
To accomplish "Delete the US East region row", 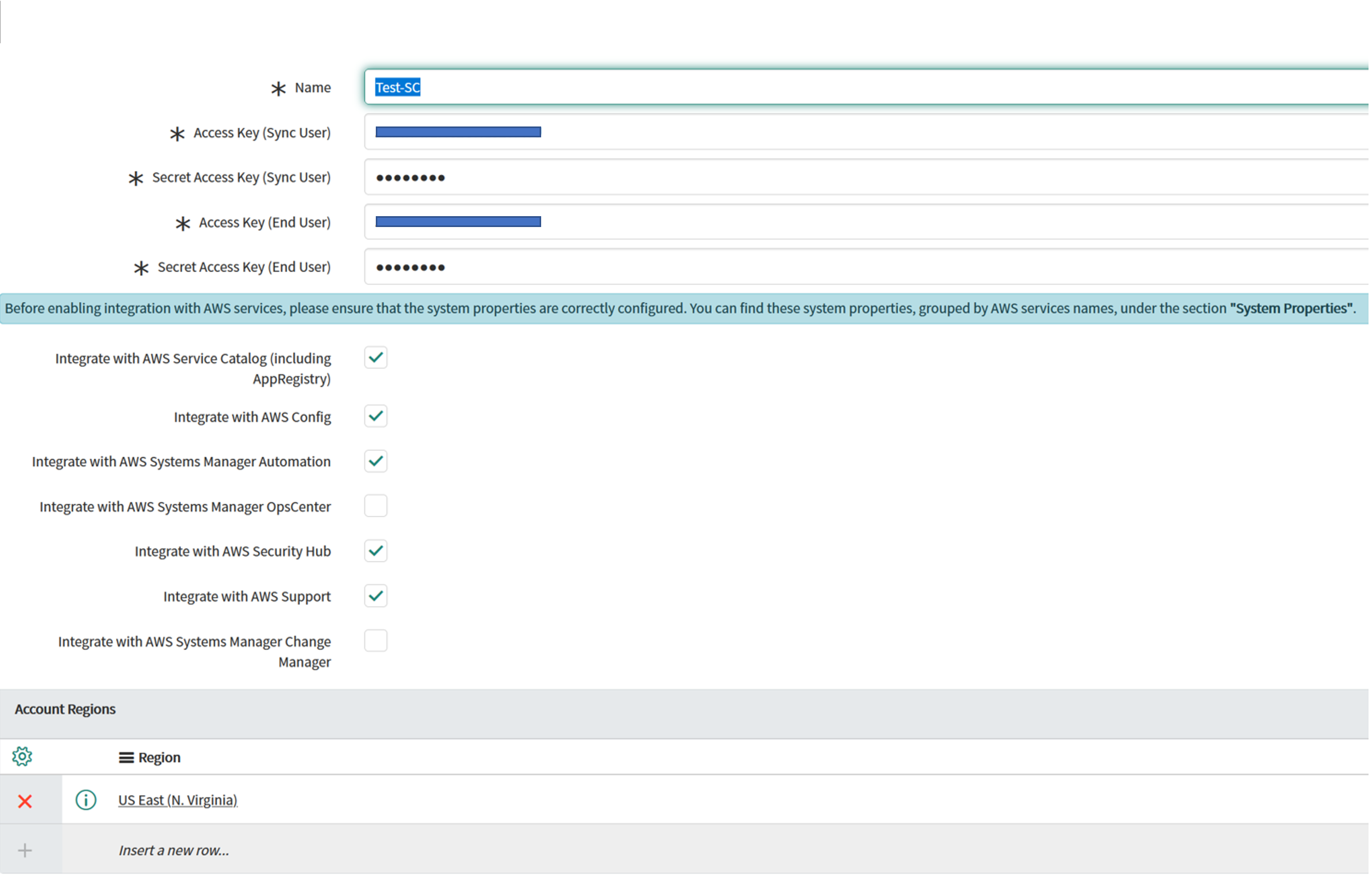I will [24, 801].
